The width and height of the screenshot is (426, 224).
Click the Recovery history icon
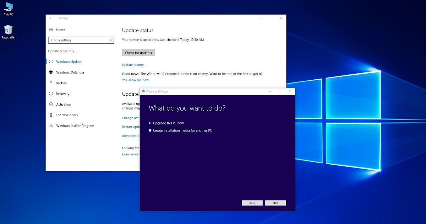(51, 94)
